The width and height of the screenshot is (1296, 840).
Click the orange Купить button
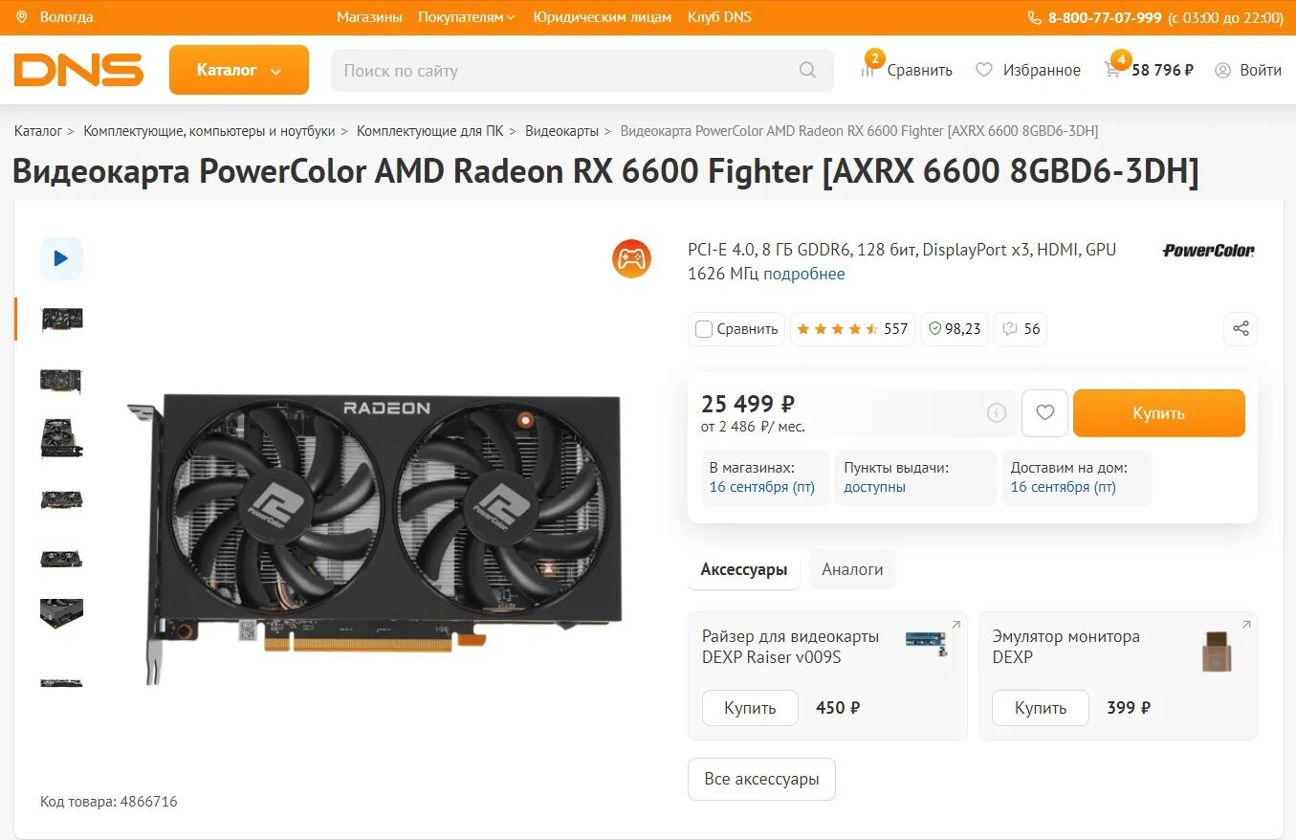[1158, 413]
